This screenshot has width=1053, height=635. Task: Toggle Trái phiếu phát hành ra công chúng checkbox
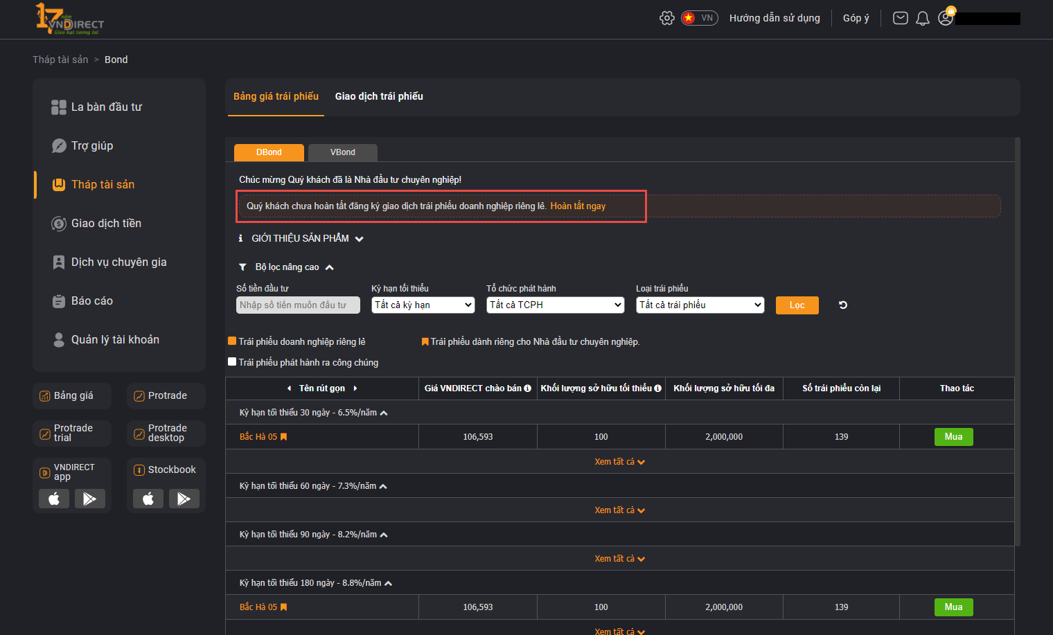click(232, 361)
